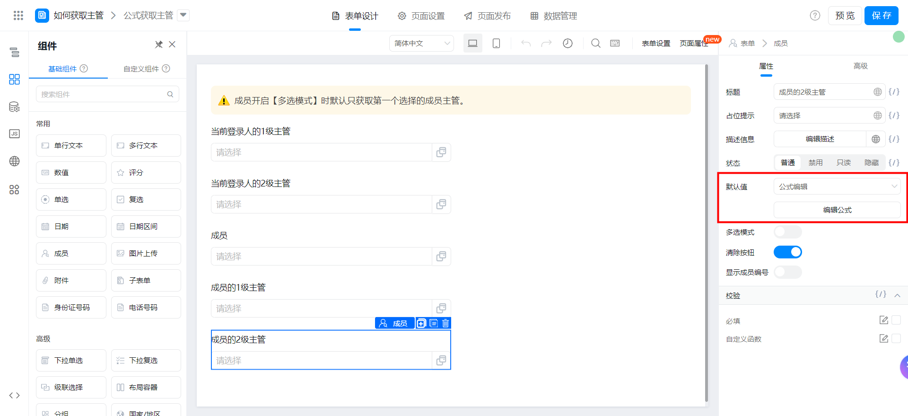This screenshot has width=908, height=416.
Task: Click the form app logo icon
Action: (42, 16)
